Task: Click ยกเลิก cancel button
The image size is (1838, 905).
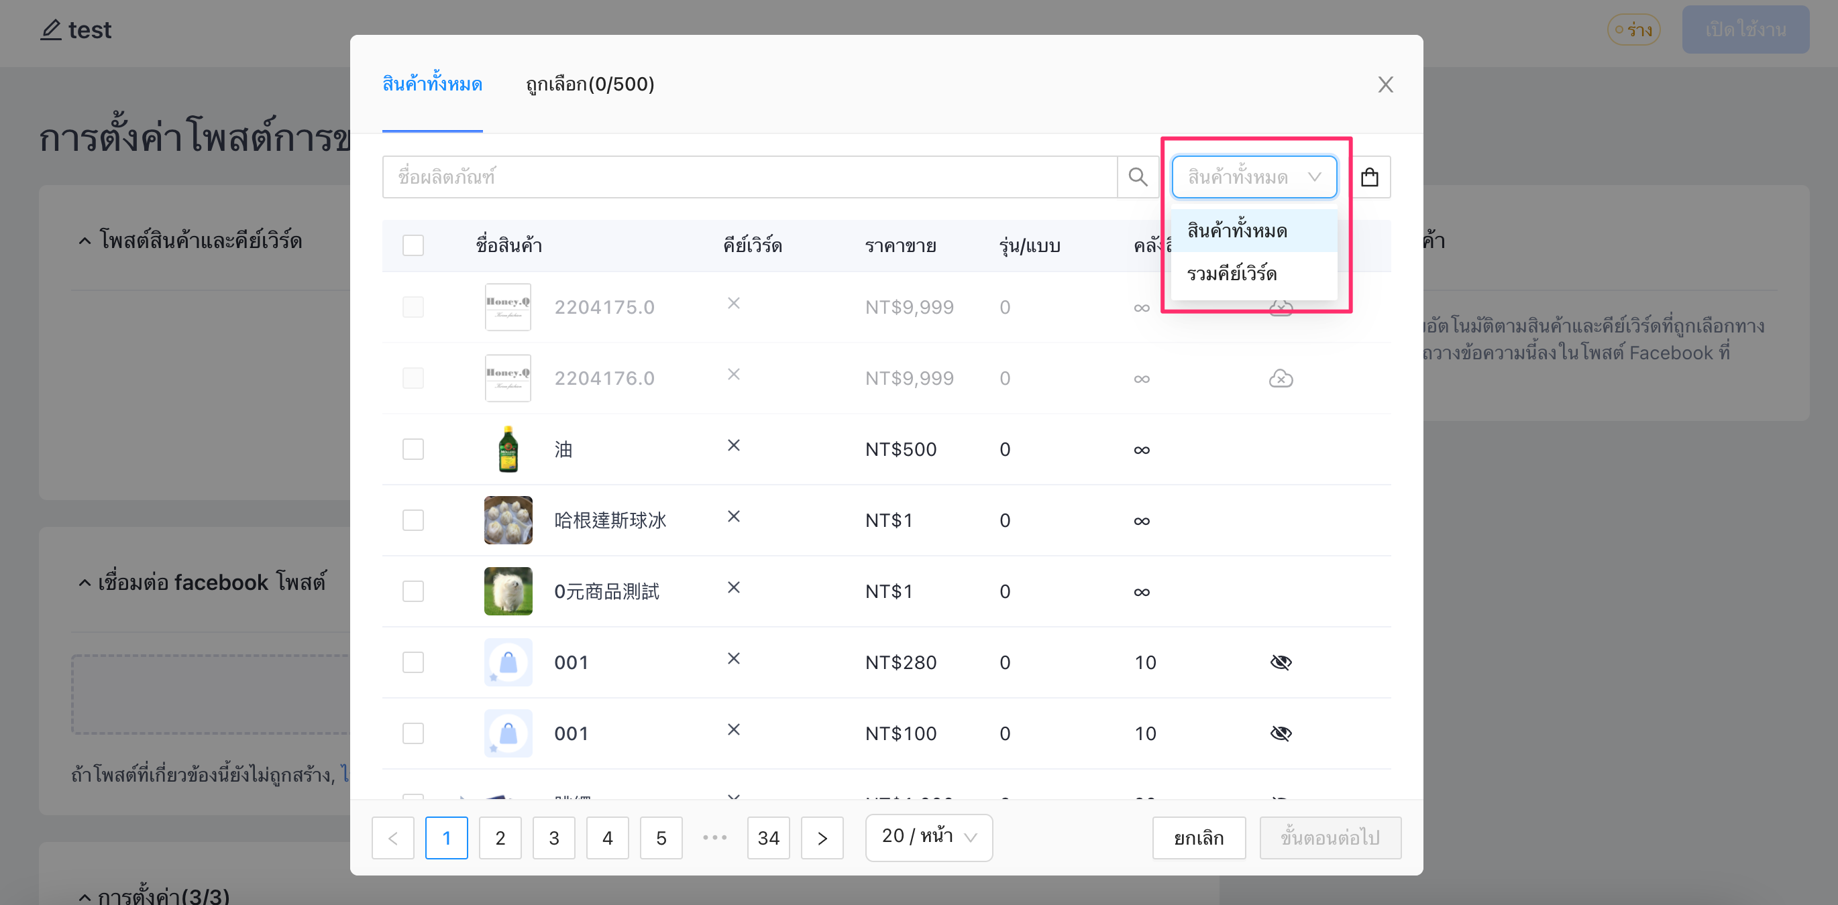Action: coord(1199,838)
